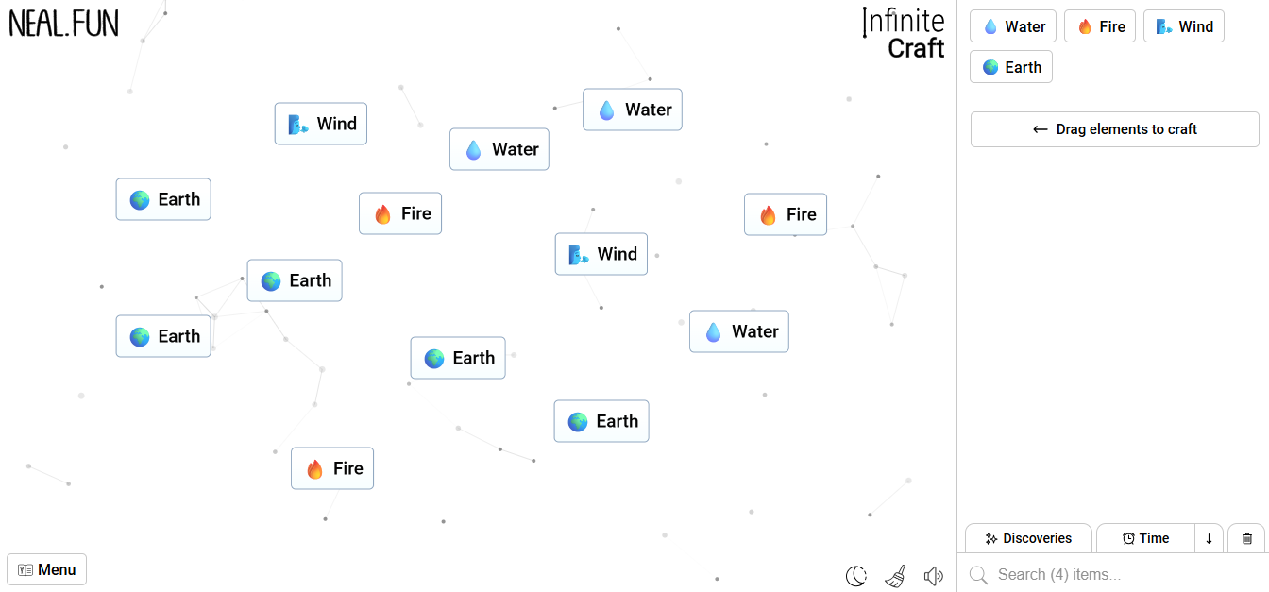The height and width of the screenshot is (592, 1269).
Task: Select the topmost Water tile on the canvas
Action: click(633, 110)
